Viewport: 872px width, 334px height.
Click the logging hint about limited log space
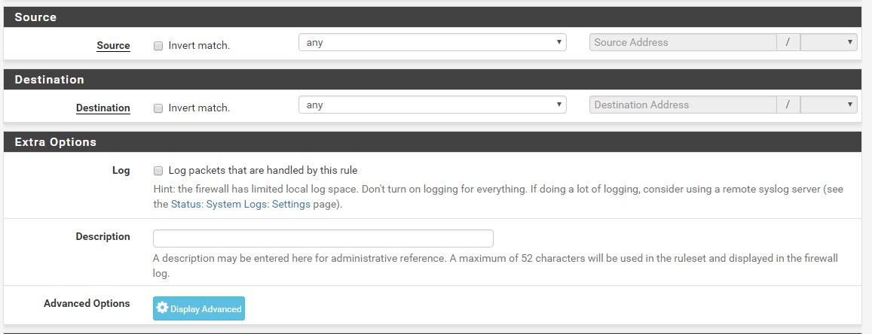coord(497,196)
